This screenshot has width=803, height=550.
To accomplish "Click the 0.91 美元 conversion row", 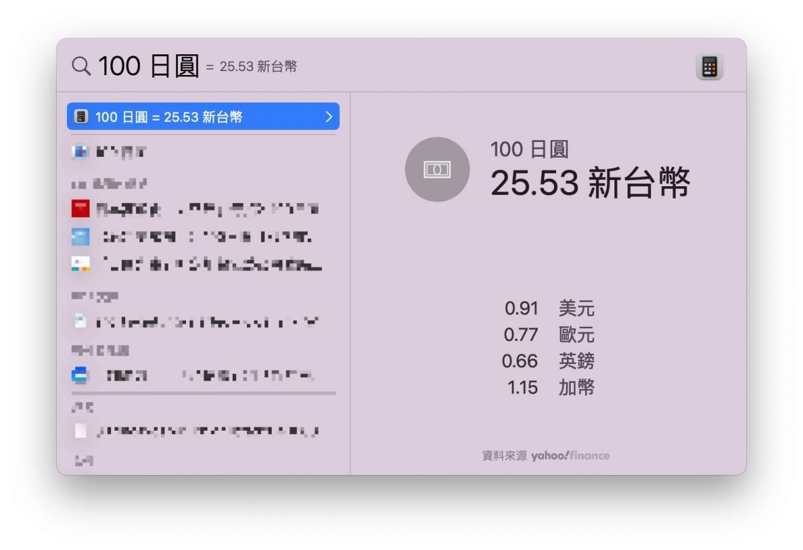I will (549, 309).
